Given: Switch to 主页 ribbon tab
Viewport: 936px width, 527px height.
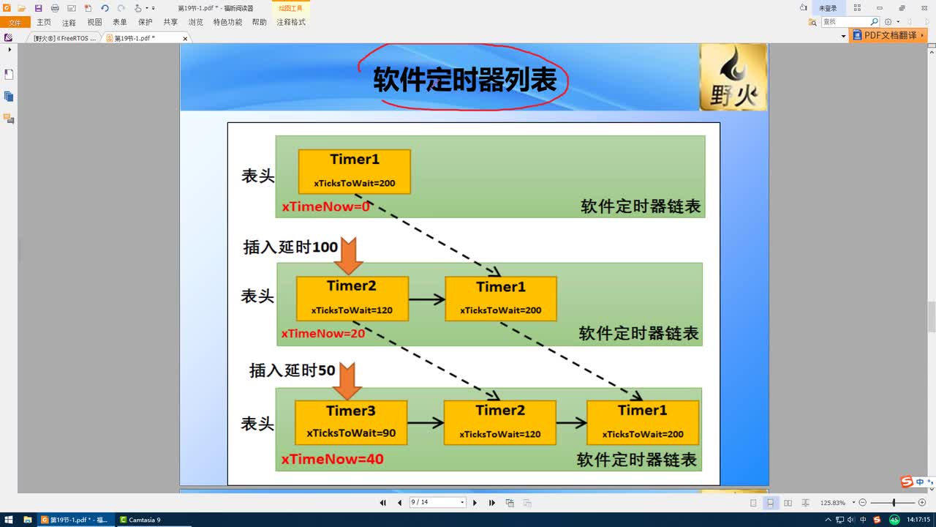Looking at the screenshot, I should pyautogui.click(x=44, y=23).
